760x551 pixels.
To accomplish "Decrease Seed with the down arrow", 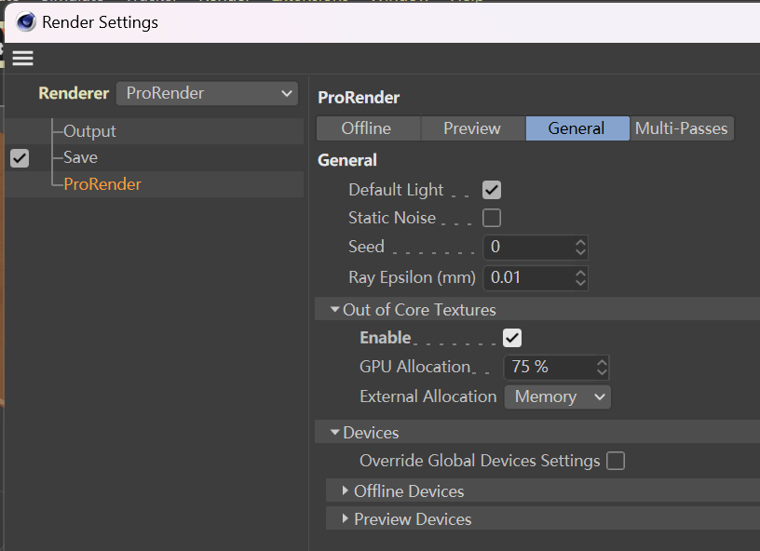I will (x=580, y=252).
